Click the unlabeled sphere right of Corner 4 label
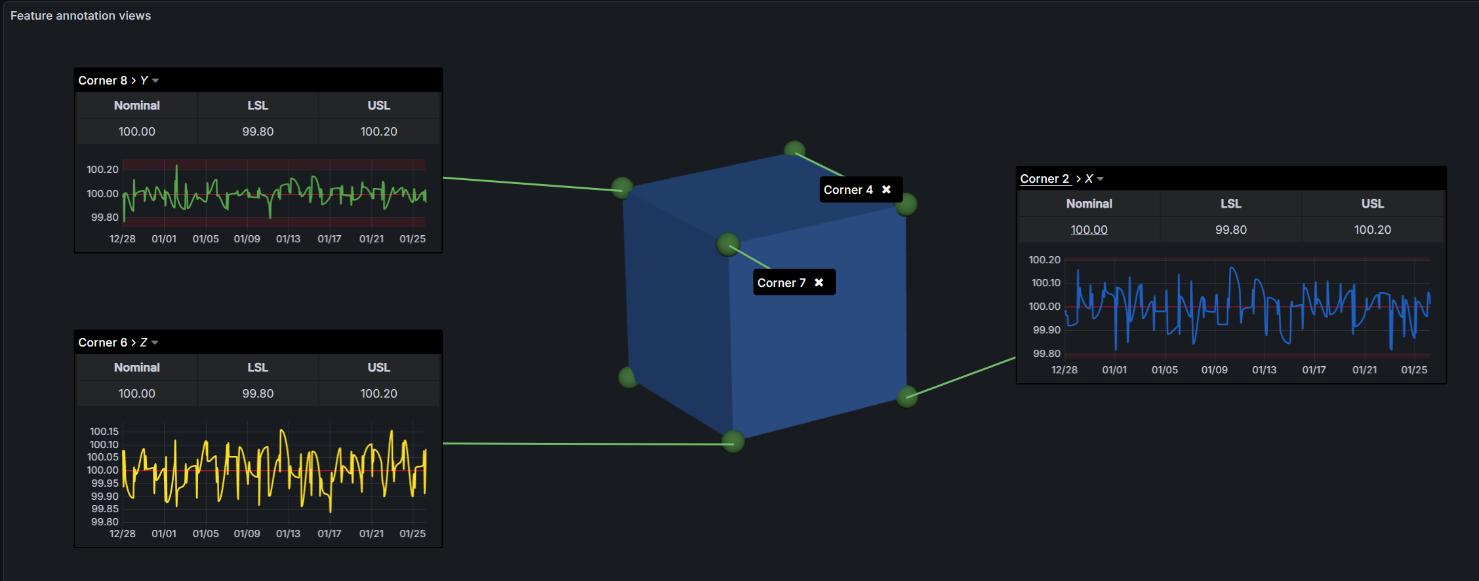 (906, 205)
